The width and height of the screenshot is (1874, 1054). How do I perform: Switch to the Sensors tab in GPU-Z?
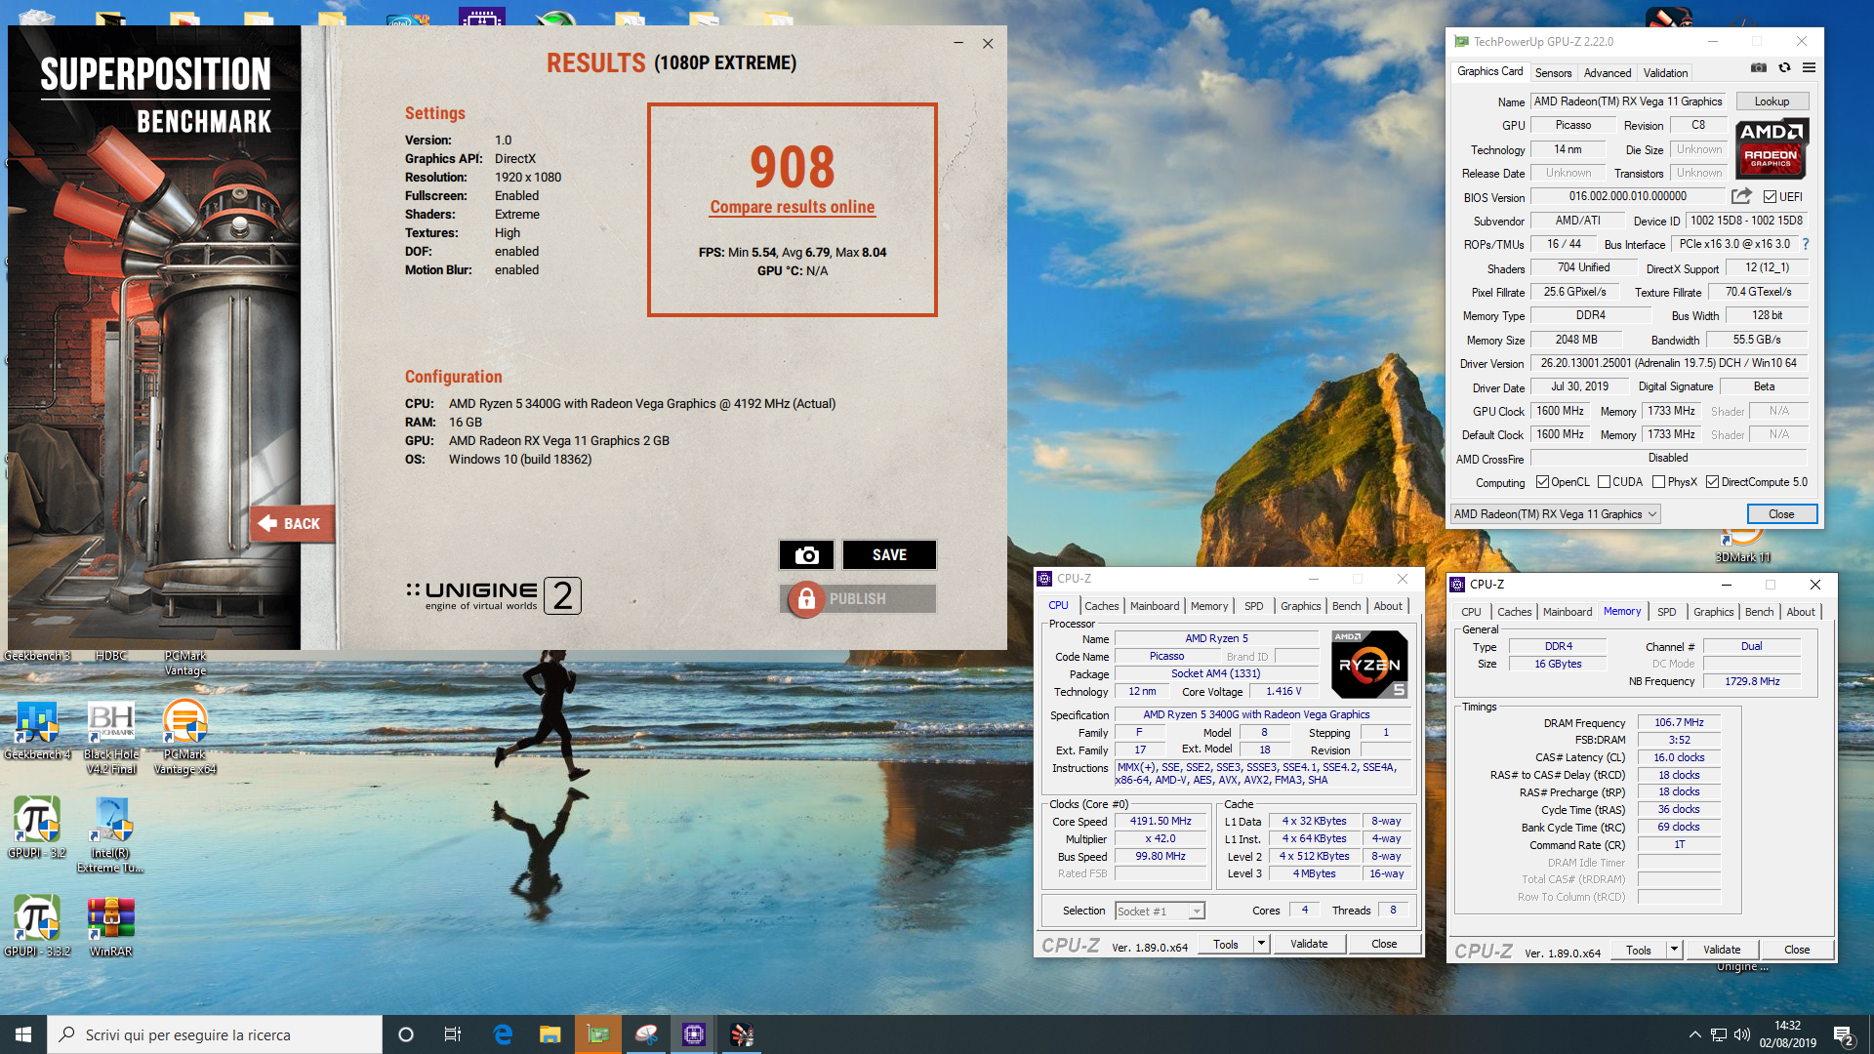(1553, 73)
